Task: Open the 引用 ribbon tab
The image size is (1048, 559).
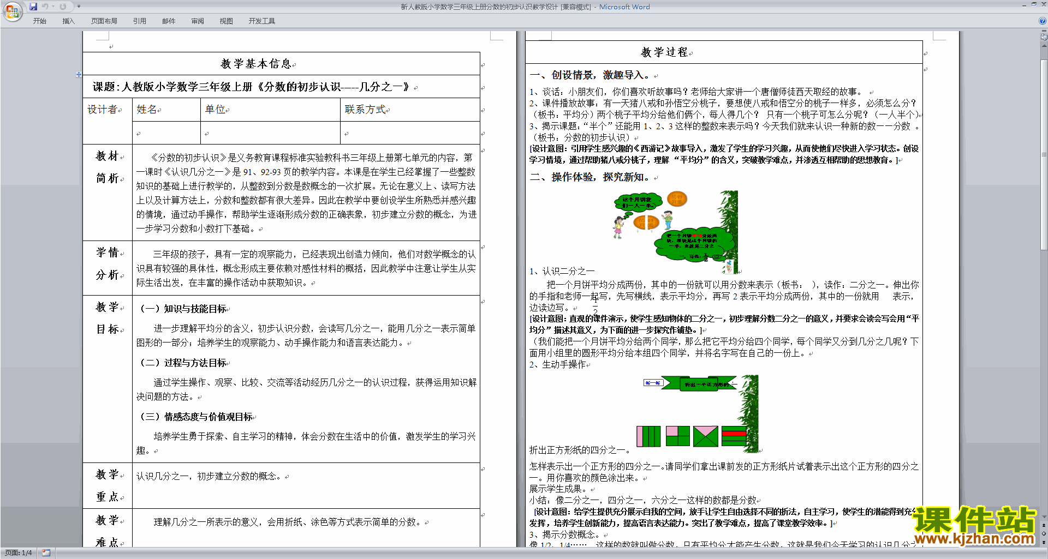Action: point(140,21)
